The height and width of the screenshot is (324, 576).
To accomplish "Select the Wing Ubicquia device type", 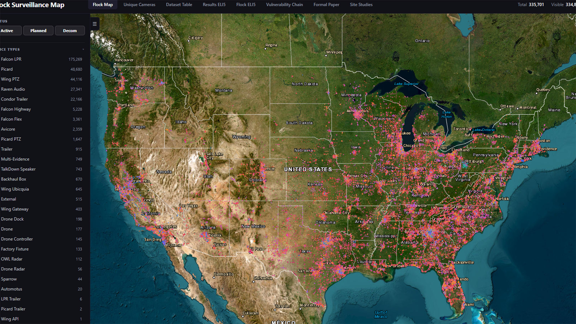I will (x=42, y=189).
